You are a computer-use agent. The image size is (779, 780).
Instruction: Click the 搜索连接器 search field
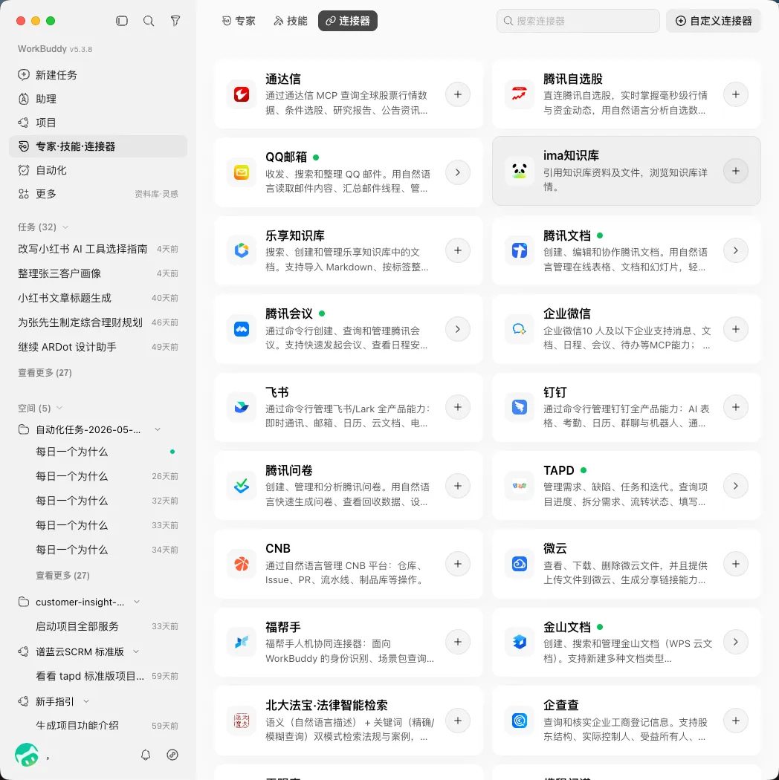pyautogui.click(x=578, y=21)
